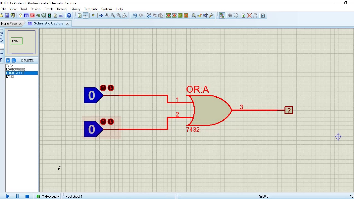
Task: Click the Zoom to Area icon
Action: coord(124,15)
